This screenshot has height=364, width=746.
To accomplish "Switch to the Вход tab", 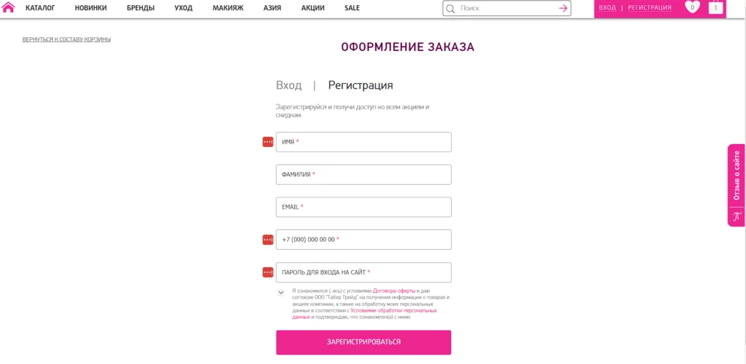I will pos(288,85).
